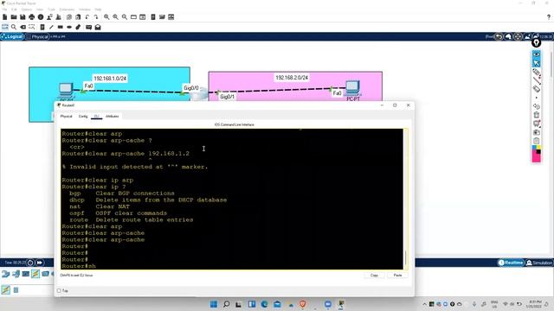
Task: Click the Zoom In magnifier icon
Action: click(x=106, y=17)
